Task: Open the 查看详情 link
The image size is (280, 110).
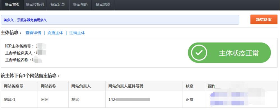Action: point(33,33)
